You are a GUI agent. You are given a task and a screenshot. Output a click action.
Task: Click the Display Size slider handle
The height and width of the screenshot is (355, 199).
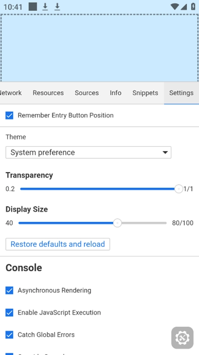(117, 223)
